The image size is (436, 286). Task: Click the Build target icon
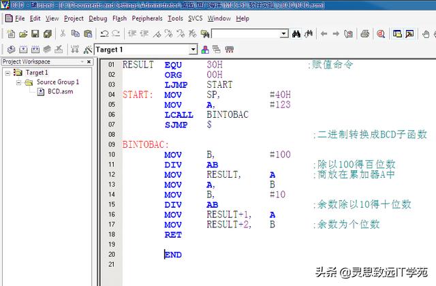[x=23, y=50]
